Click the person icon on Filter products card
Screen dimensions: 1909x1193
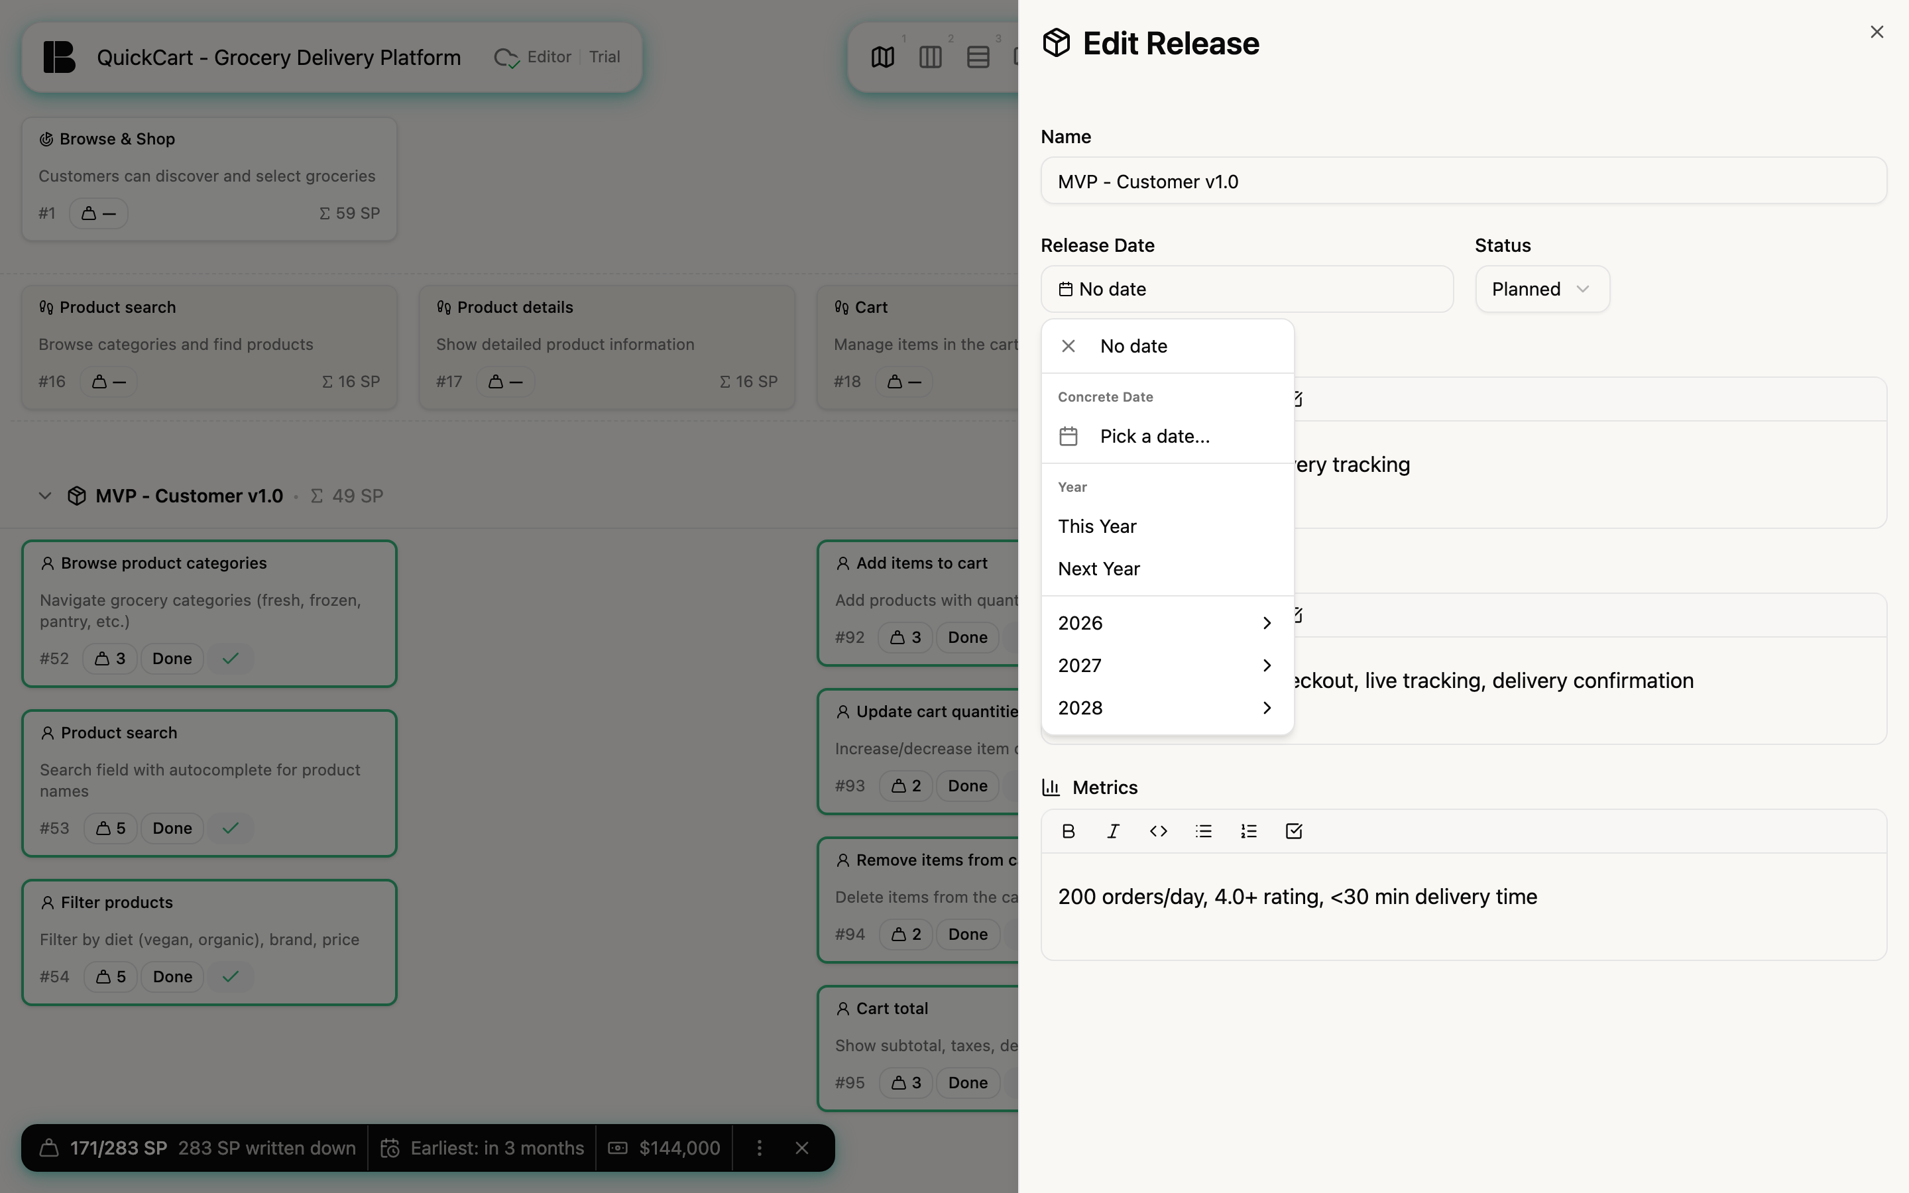point(47,902)
